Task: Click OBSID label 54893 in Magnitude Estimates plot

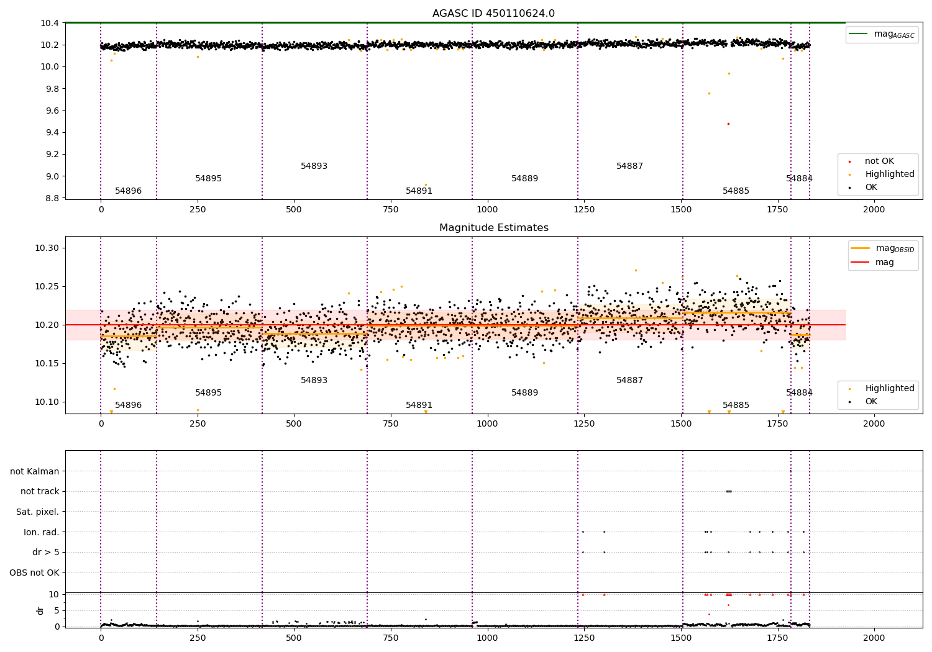Action: (314, 381)
